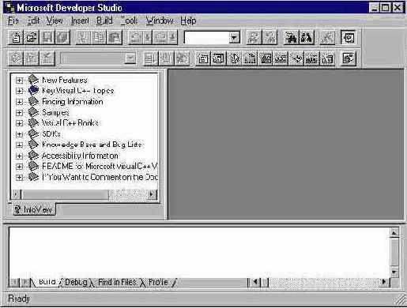Expand the SDKs tree node

pos(19,134)
